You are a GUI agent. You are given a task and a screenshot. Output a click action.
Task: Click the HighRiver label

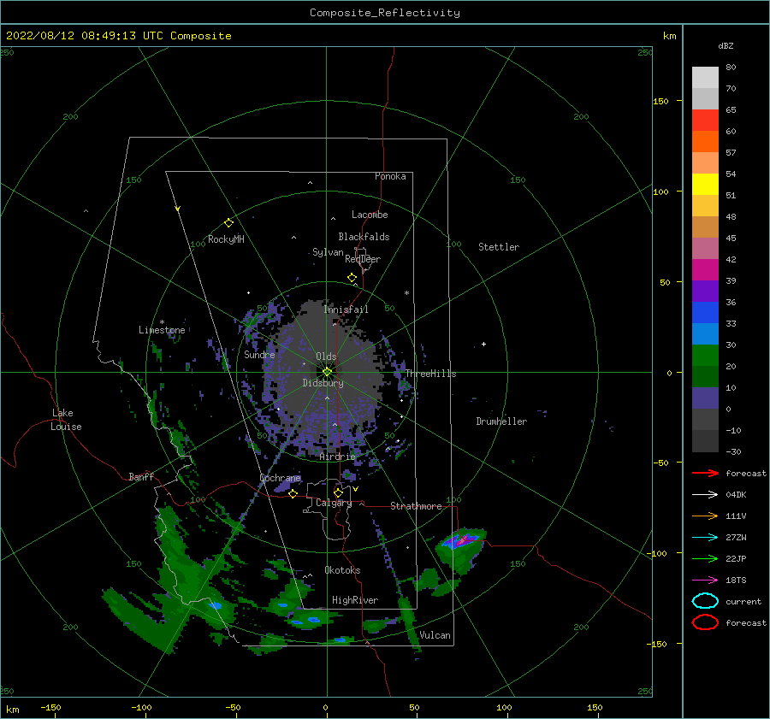coord(355,600)
